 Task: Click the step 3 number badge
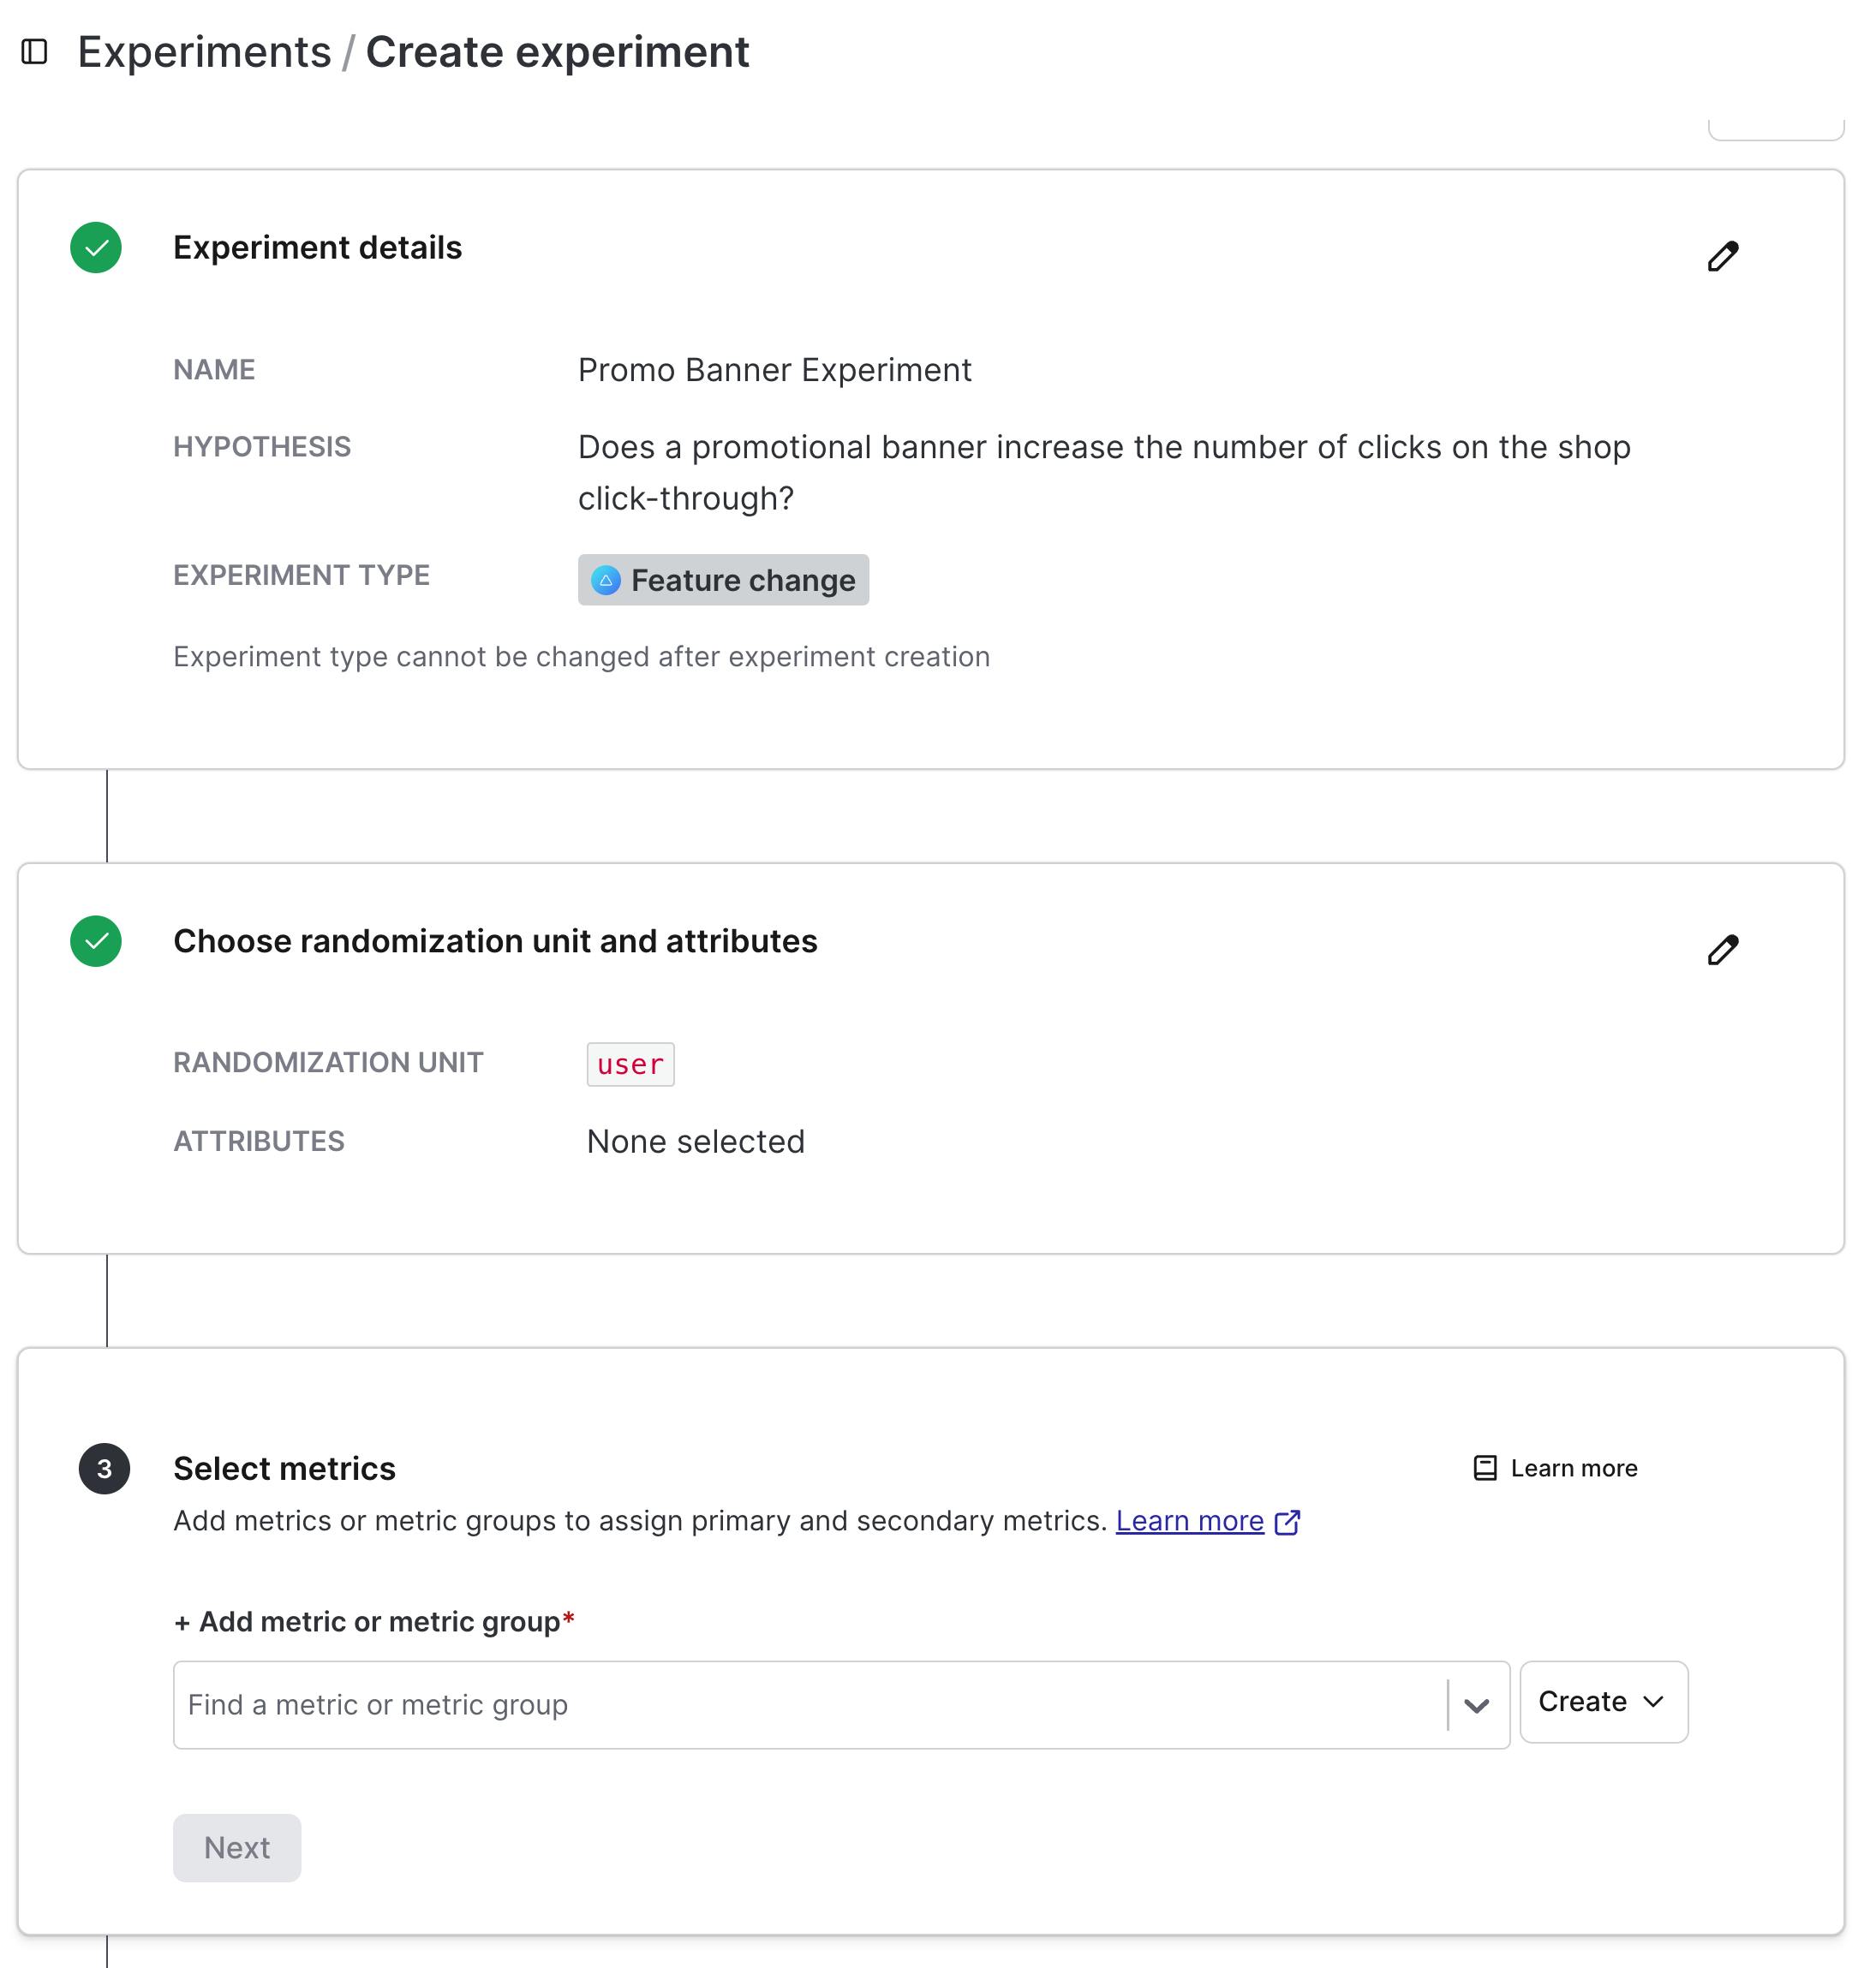point(104,1468)
